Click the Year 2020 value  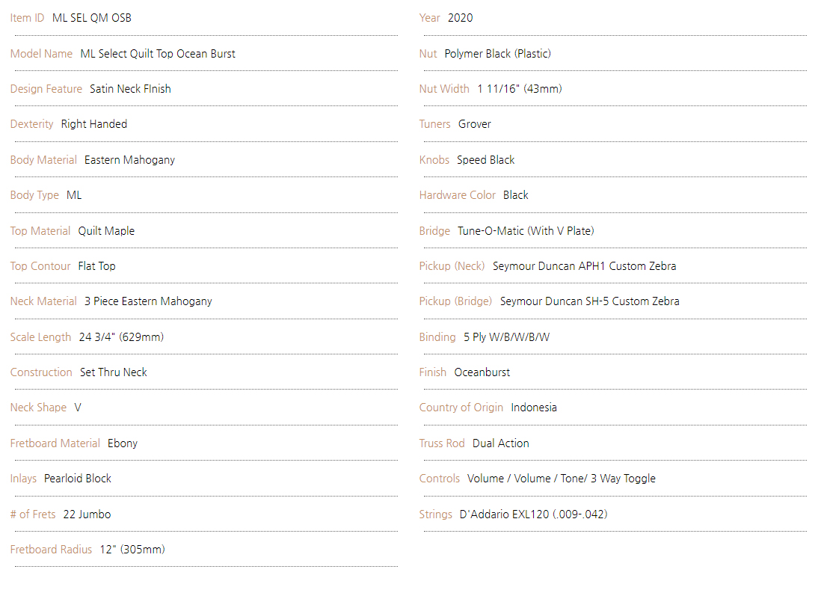tap(461, 18)
